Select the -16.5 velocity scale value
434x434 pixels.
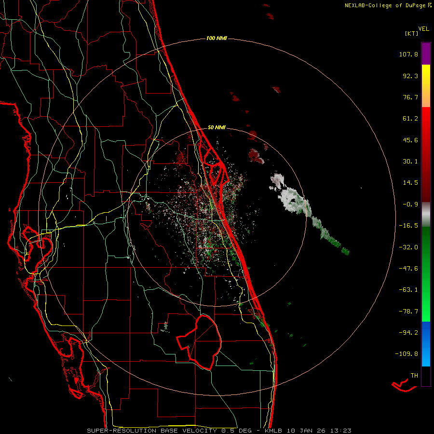[x=408, y=226]
